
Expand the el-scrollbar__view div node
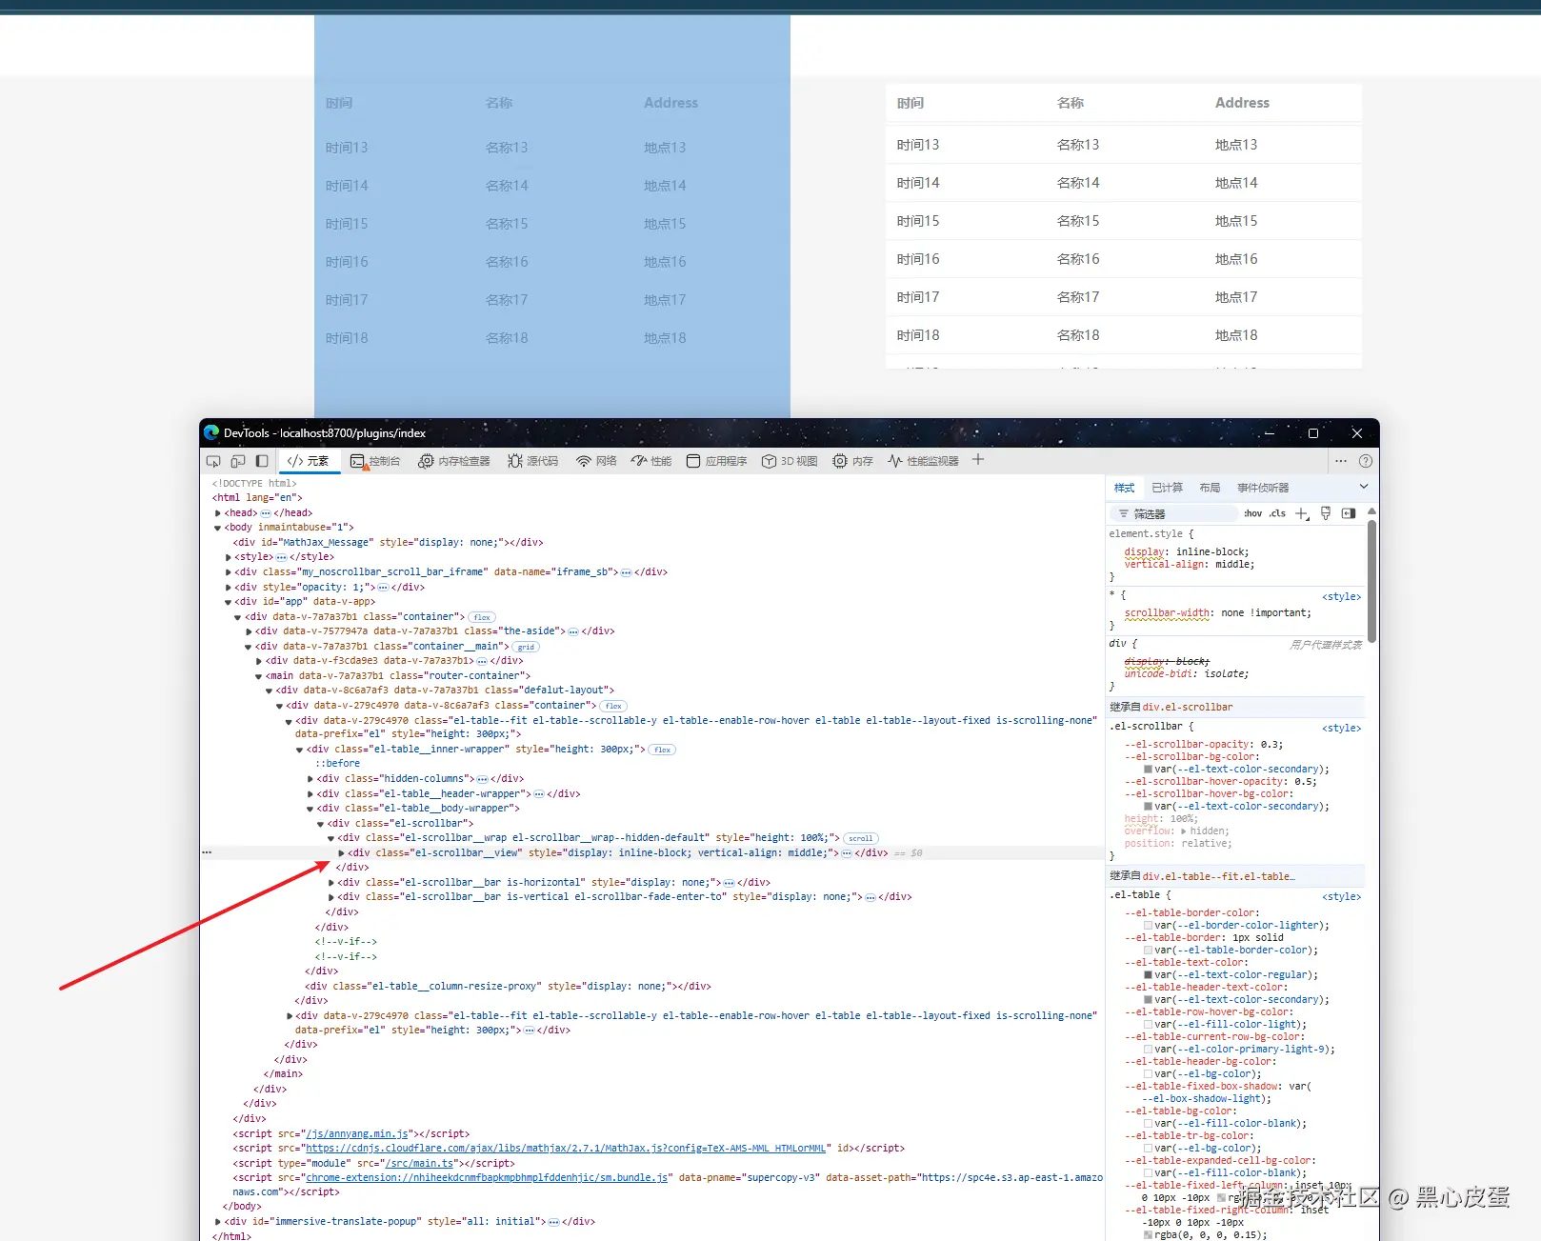(x=342, y=853)
